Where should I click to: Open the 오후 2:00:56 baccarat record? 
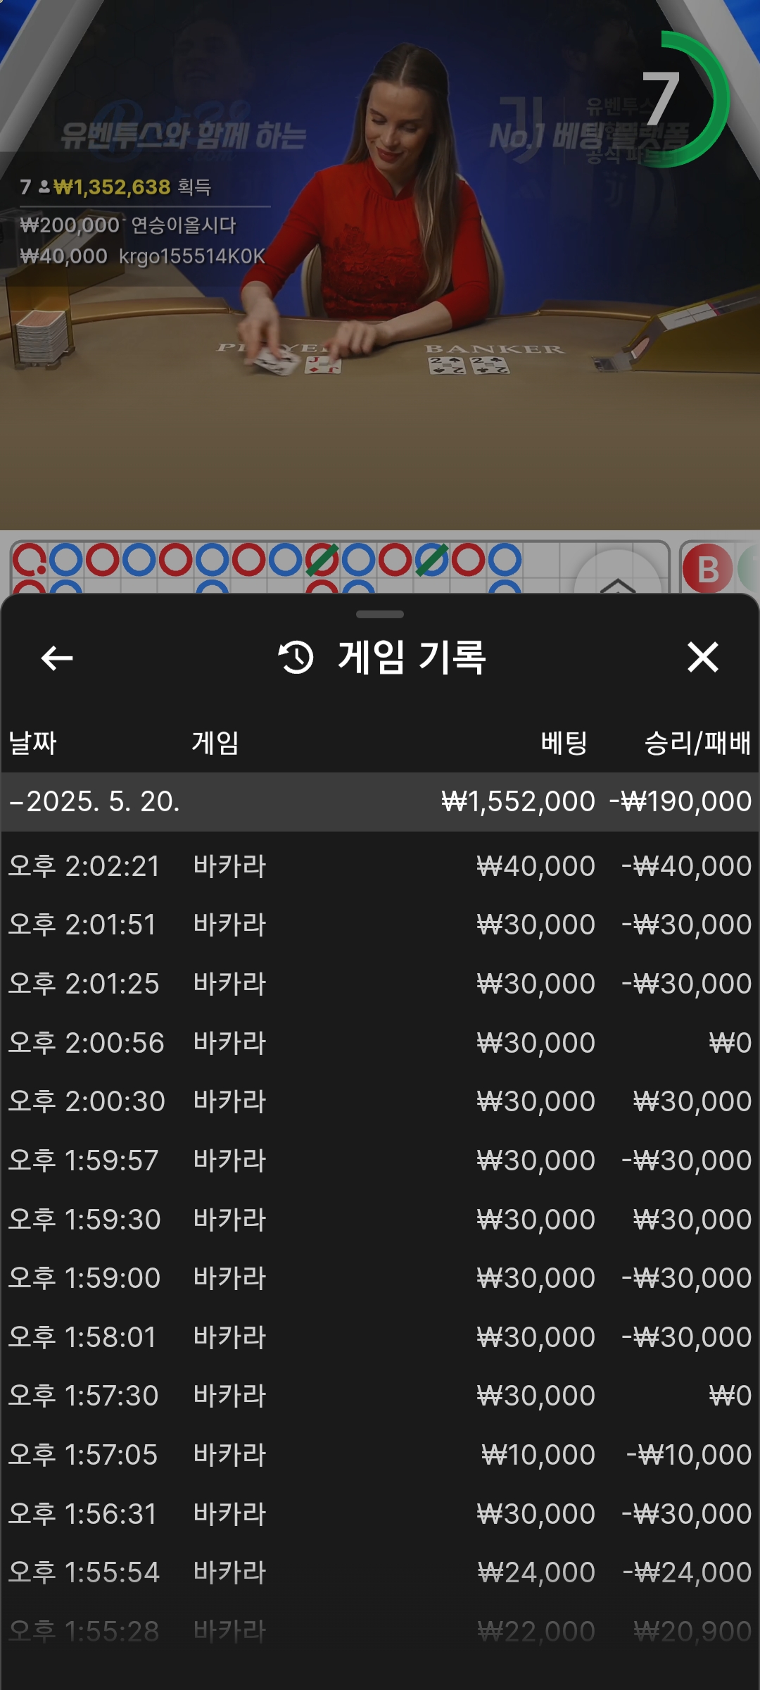tap(380, 1043)
